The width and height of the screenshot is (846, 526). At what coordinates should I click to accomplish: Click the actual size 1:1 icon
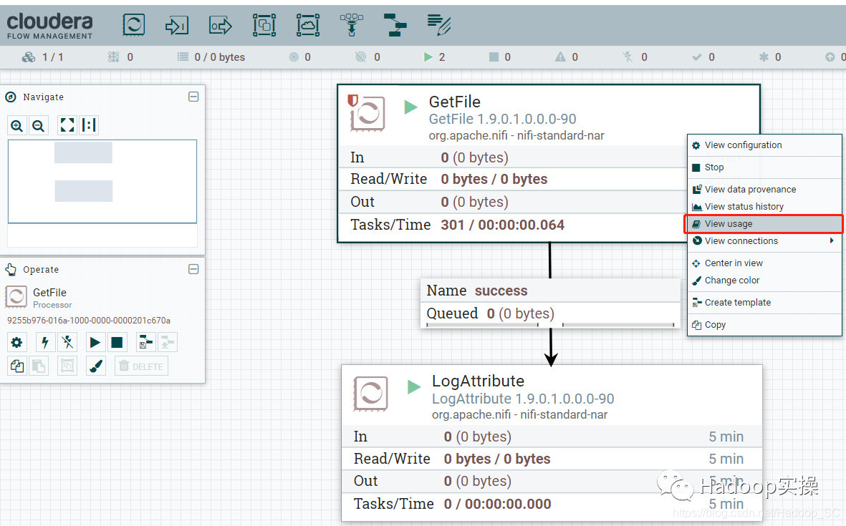pos(89,125)
